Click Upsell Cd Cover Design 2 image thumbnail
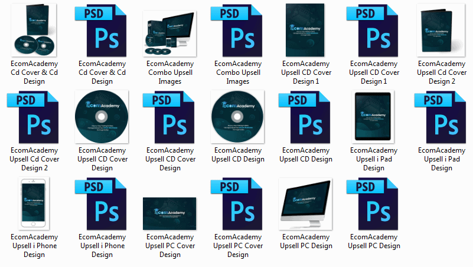 click(441, 30)
